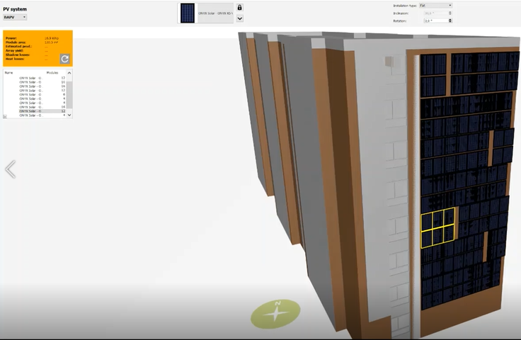The height and width of the screenshot is (340, 521).
Task: Click the Name column header
Action: tap(9, 73)
